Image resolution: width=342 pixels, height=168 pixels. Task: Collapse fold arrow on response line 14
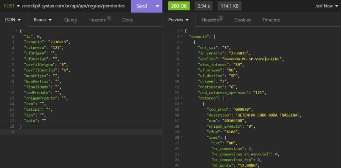click(181, 104)
